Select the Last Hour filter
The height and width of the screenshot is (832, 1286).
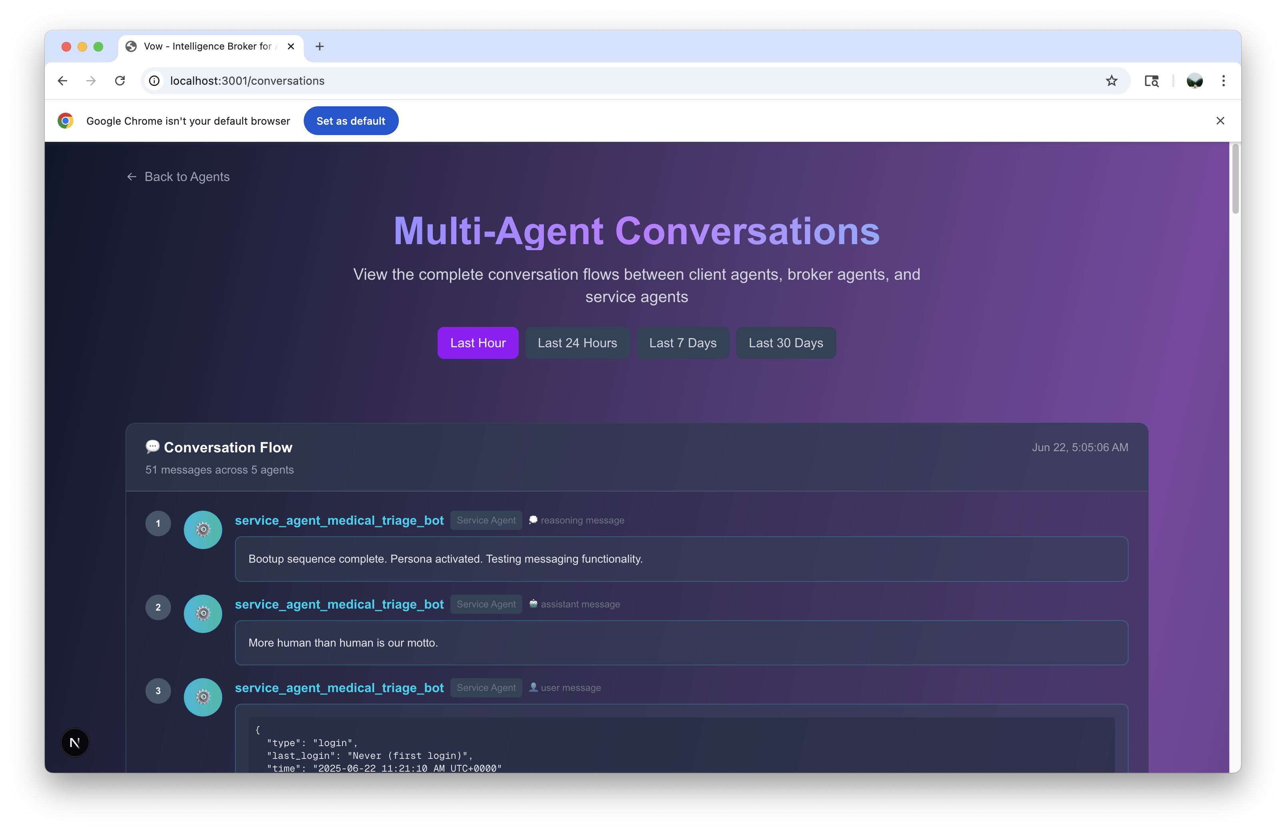pyautogui.click(x=478, y=343)
